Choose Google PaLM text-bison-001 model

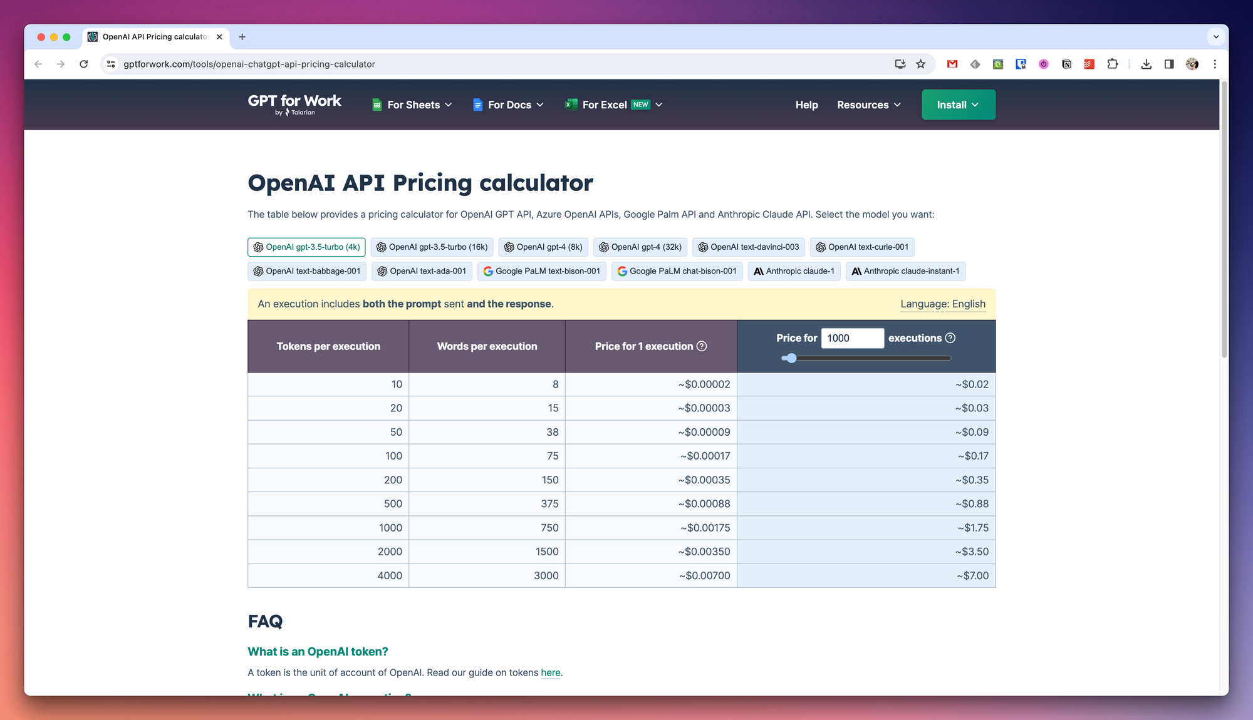click(541, 271)
